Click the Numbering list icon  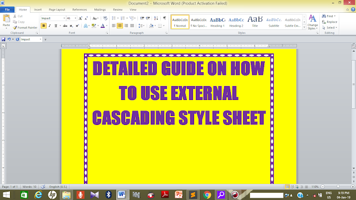(x=123, y=18)
